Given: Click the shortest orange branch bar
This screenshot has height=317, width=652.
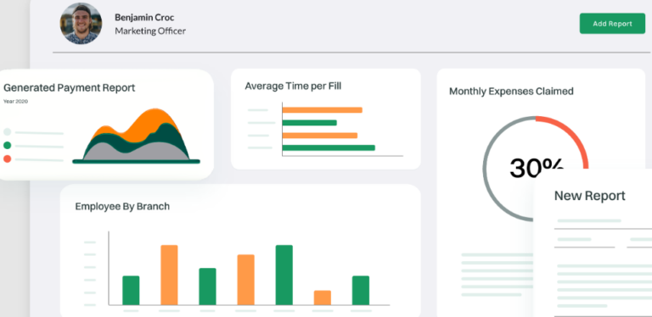Looking at the screenshot, I should coord(323,298).
